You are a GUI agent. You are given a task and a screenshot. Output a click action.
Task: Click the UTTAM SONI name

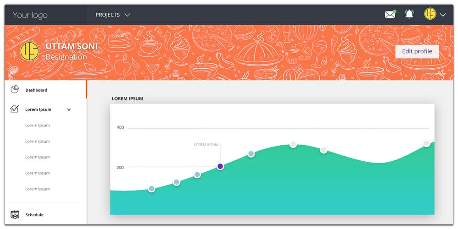71,46
